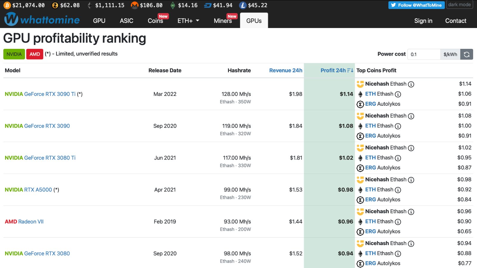Click ETH link in RTX 3080 row
The height and width of the screenshot is (268, 477).
point(371,253)
